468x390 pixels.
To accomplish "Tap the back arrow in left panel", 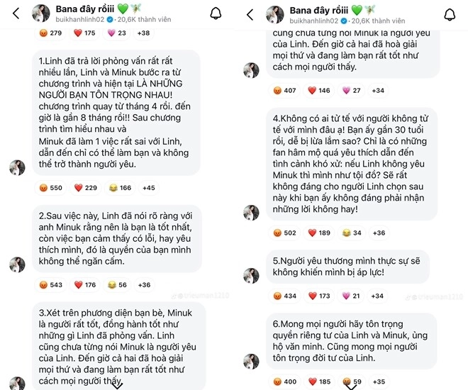I will 16,13.
